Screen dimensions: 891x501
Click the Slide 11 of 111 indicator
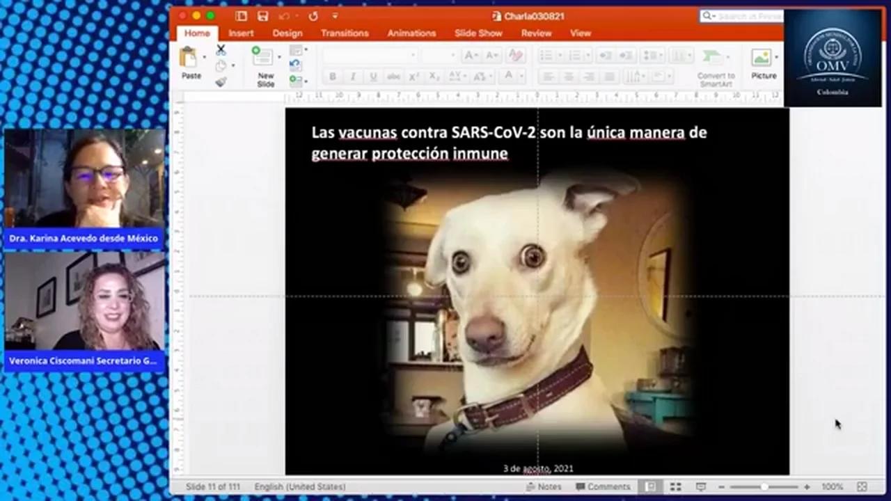pyautogui.click(x=212, y=487)
